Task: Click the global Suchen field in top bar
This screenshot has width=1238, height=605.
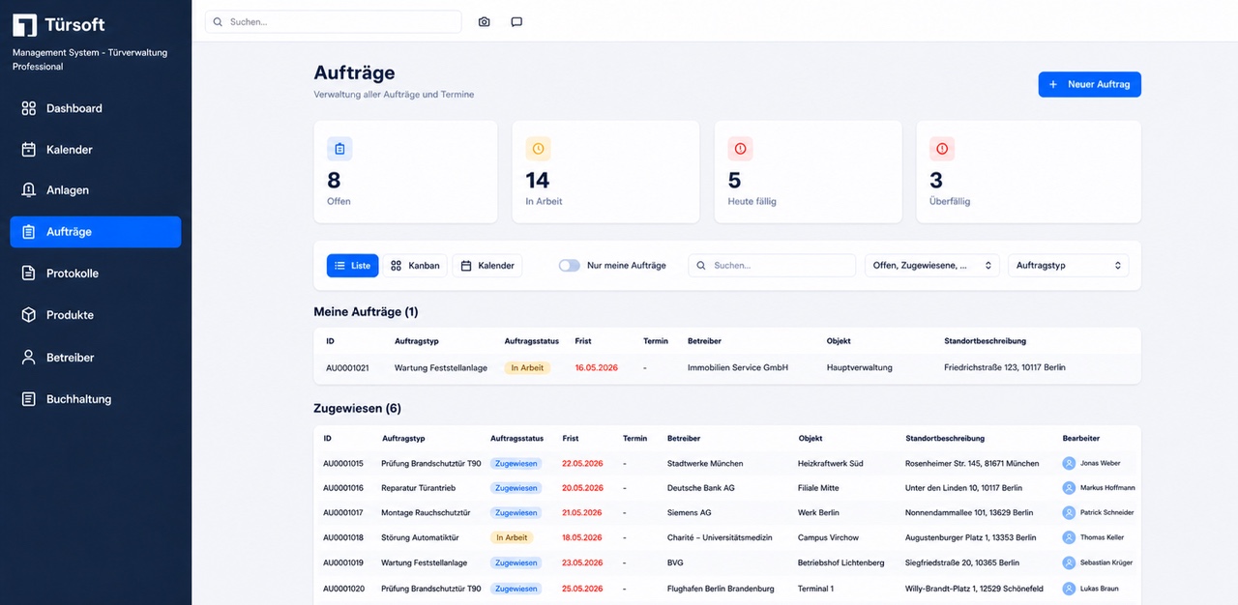Action: tap(333, 21)
